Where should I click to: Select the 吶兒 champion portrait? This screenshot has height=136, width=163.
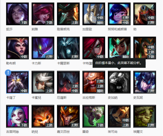pyautogui.click(x=43, y=116)
